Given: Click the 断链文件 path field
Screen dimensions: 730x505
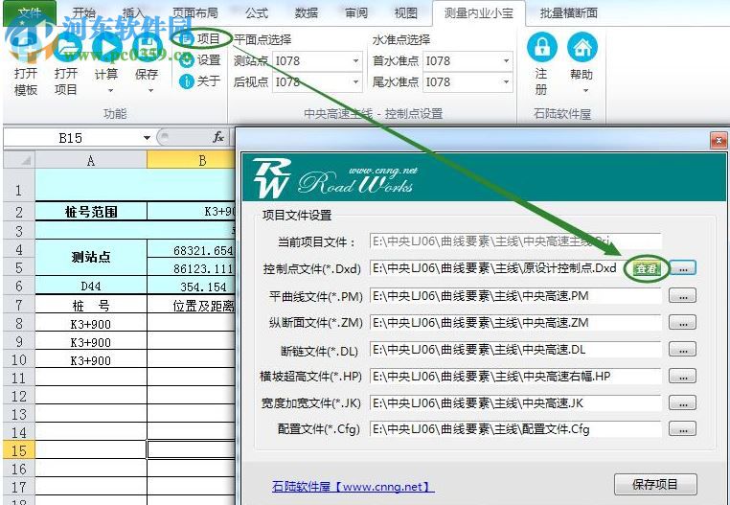Looking at the screenshot, I should [515, 350].
